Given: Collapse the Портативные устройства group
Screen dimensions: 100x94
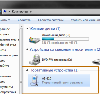Looking at the screenshot, I should coord(27,70).
